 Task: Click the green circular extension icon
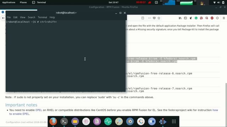tap(196, 18)
